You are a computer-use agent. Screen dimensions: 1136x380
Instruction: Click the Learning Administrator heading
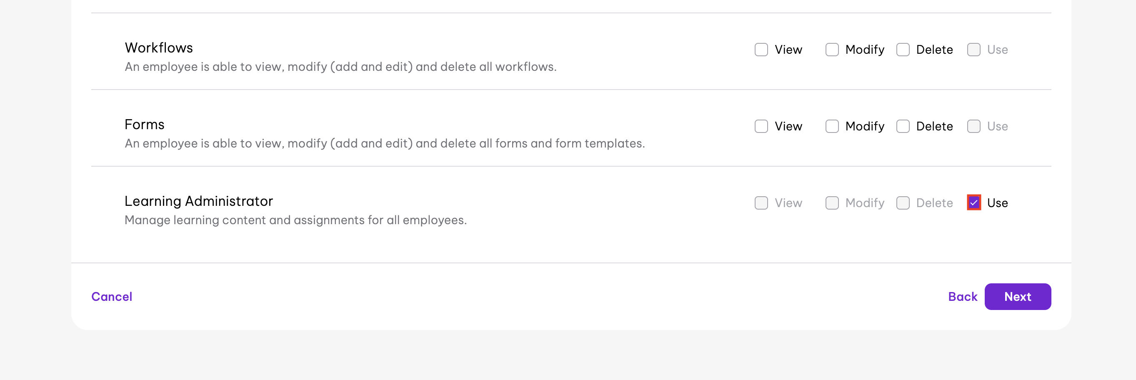tap(198, 201)
